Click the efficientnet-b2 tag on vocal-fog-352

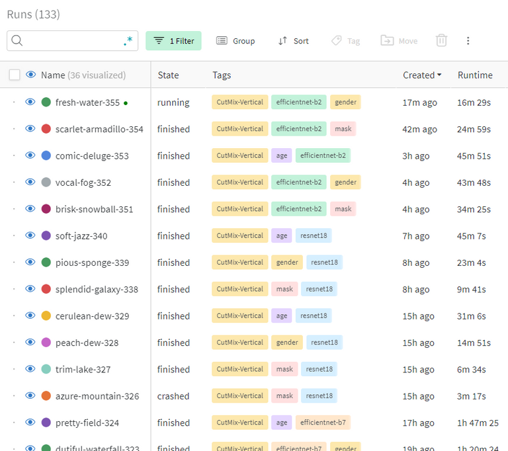tap(299, 182)
